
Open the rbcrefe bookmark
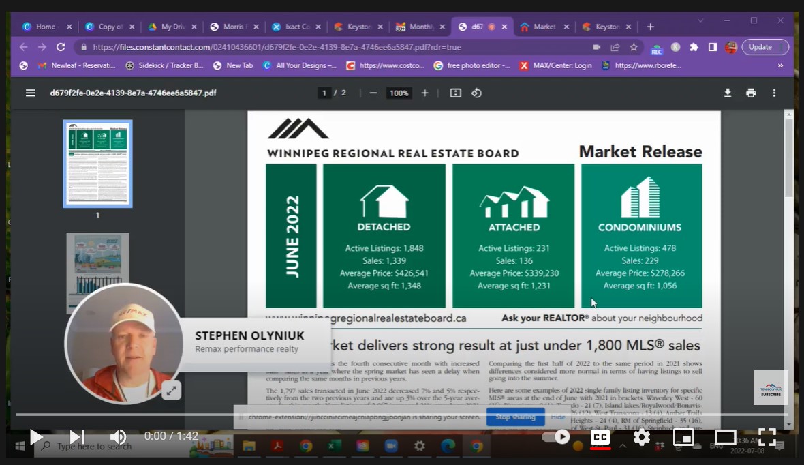[x=642, y=65]
